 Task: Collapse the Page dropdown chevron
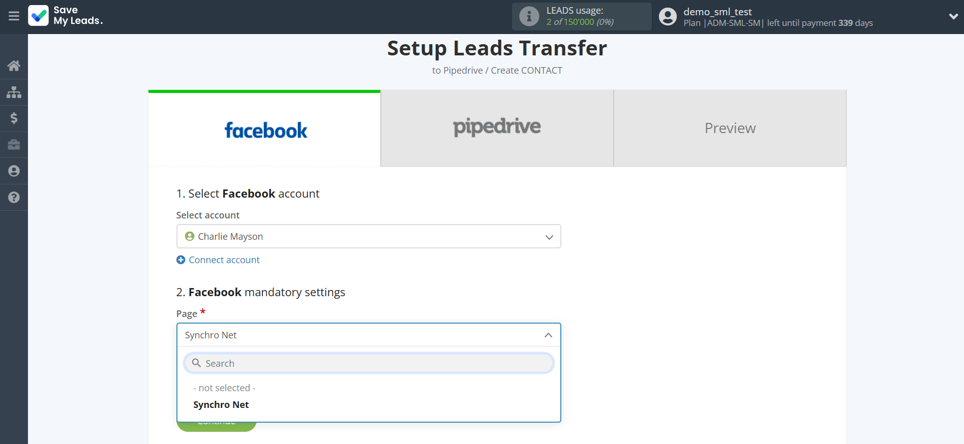point(548,335)
